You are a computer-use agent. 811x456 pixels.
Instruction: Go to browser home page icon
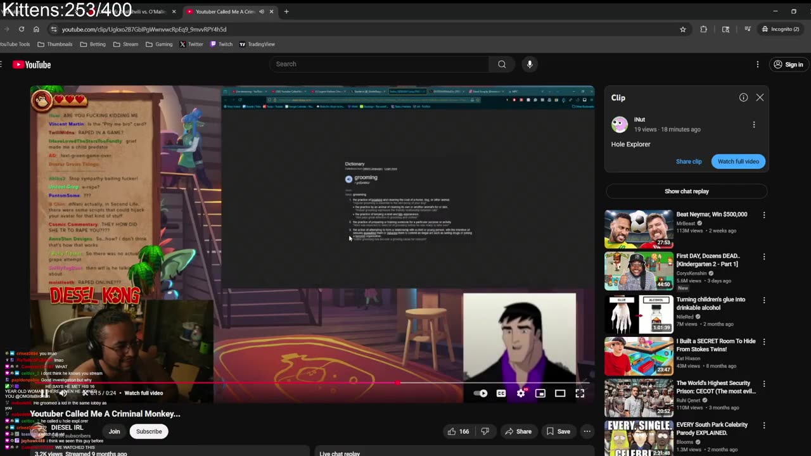point(36,29)
